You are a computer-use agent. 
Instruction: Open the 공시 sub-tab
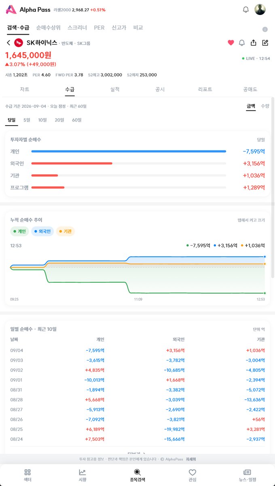tap(160, 90)
